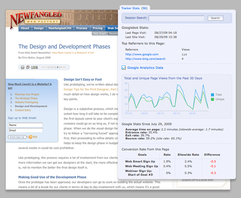The image size is (241, 198).
Task: Click the Web Meeting Sign Up goal row
Action: pyautogui.click(x=173, y=166)
